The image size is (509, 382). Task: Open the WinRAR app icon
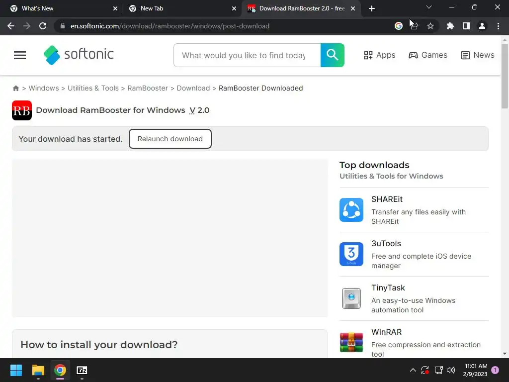351,342
